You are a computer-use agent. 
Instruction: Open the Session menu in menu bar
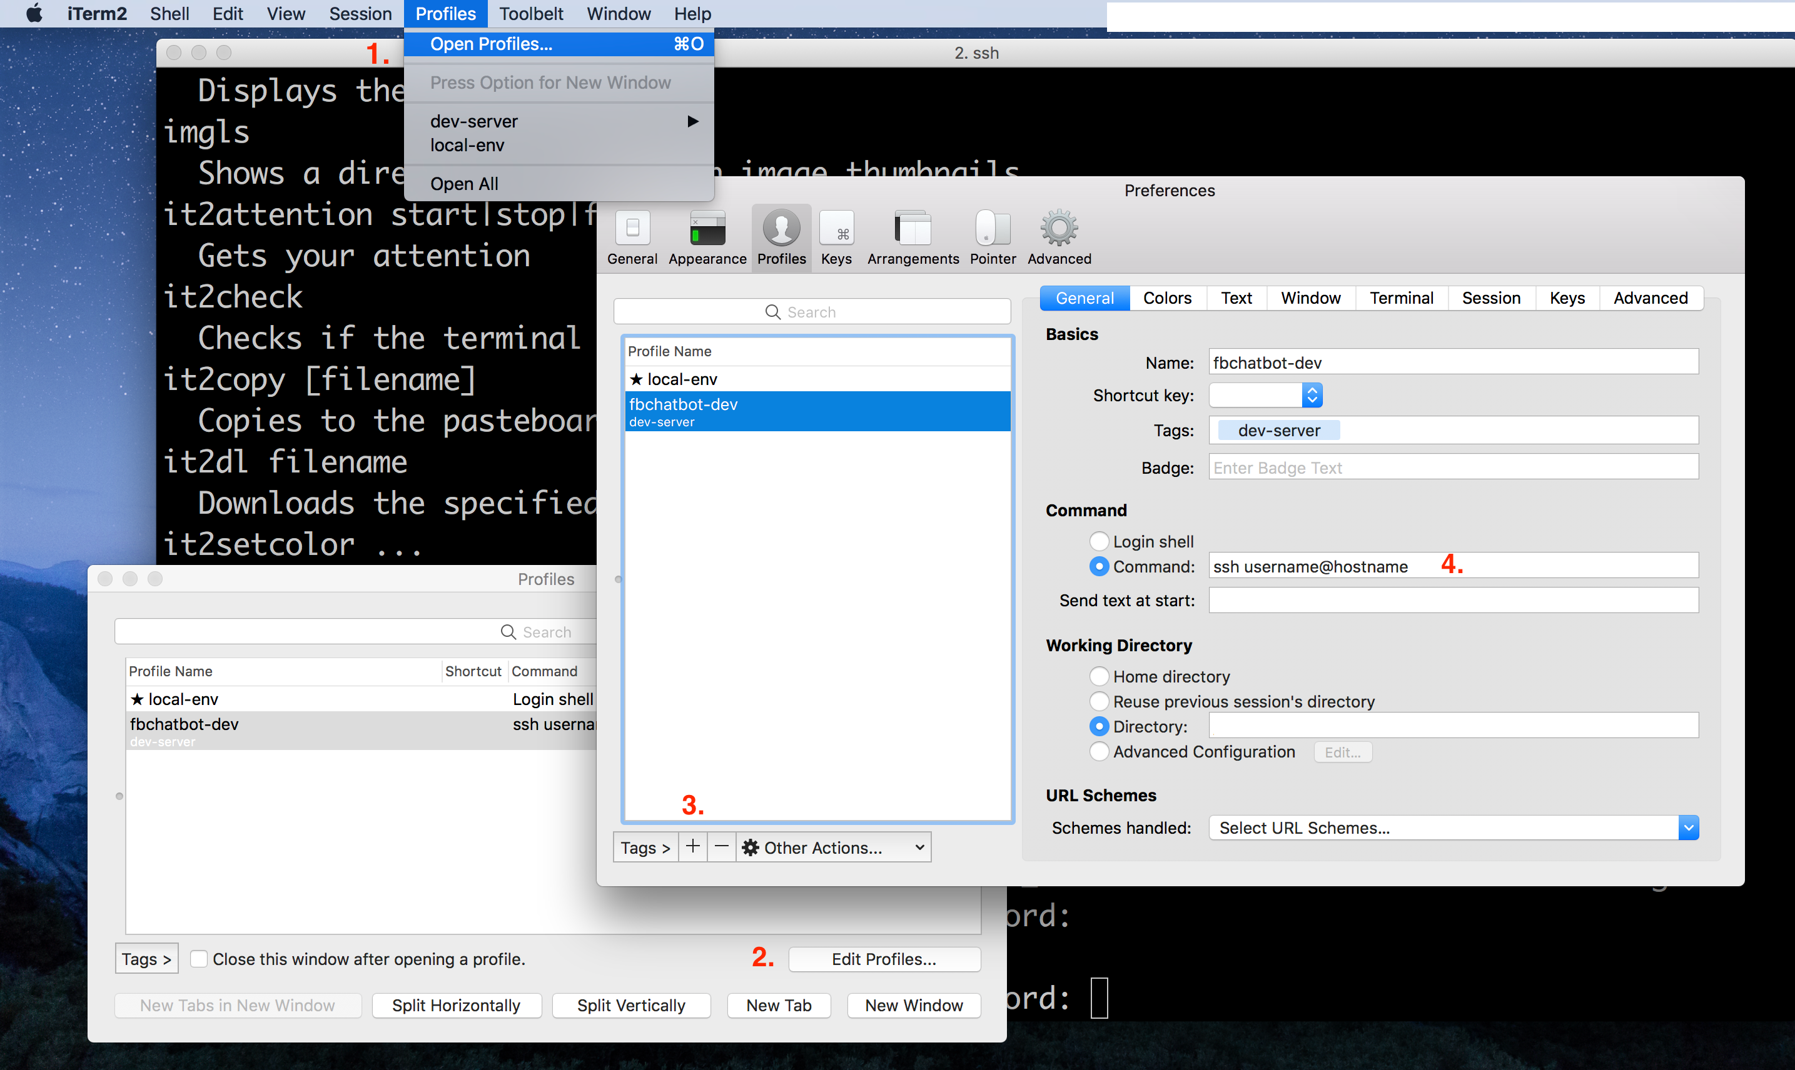click(x=360, y=14)
